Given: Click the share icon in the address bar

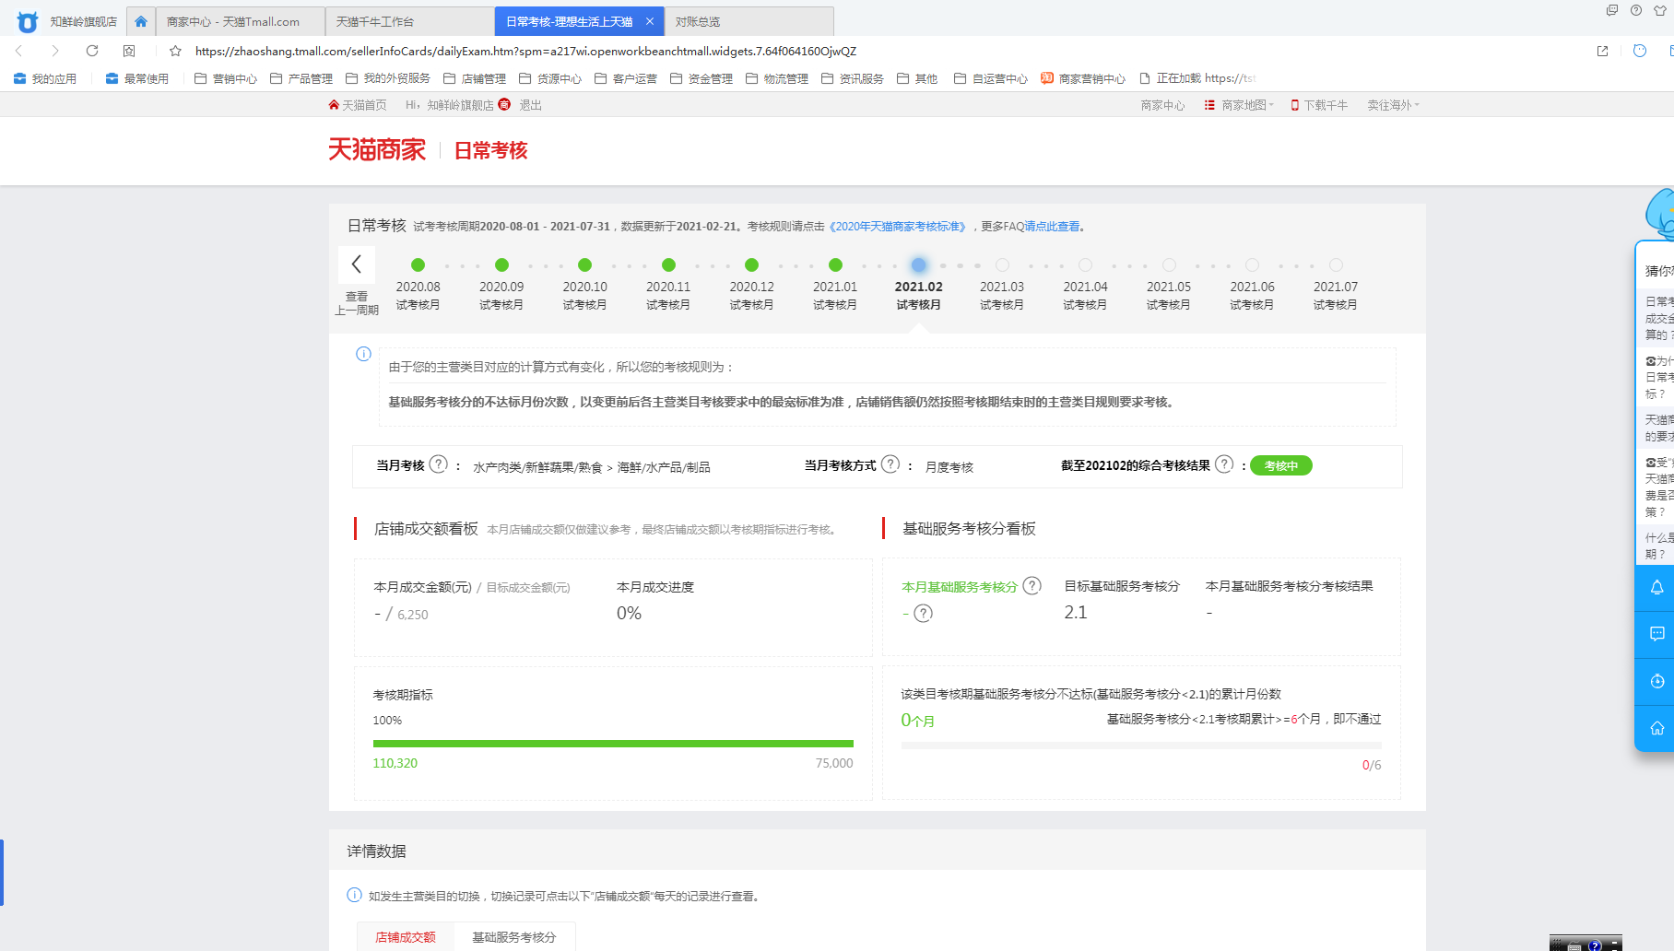Looking at the screenshot, I should click(x=1602, y=51).
